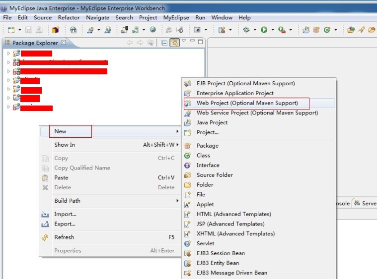377x279 pixels.
Task: Open the Refactor menu
Action: tap(69, 17)
